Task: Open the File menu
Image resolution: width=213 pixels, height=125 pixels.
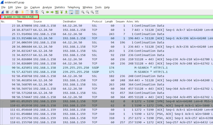Action: tap(3, 7)
